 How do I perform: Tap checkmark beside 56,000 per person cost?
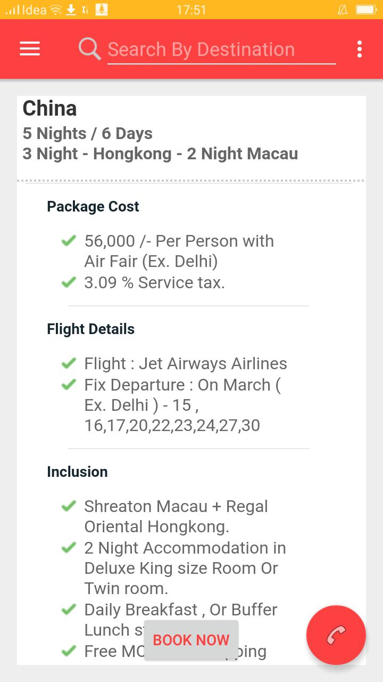point(69,241)
